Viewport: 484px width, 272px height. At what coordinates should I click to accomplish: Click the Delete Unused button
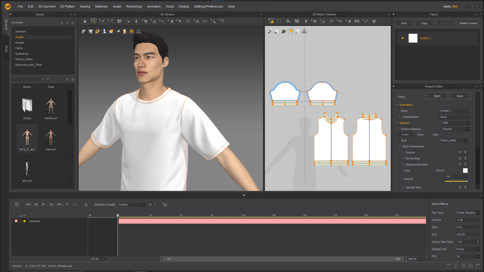[468, 23]
